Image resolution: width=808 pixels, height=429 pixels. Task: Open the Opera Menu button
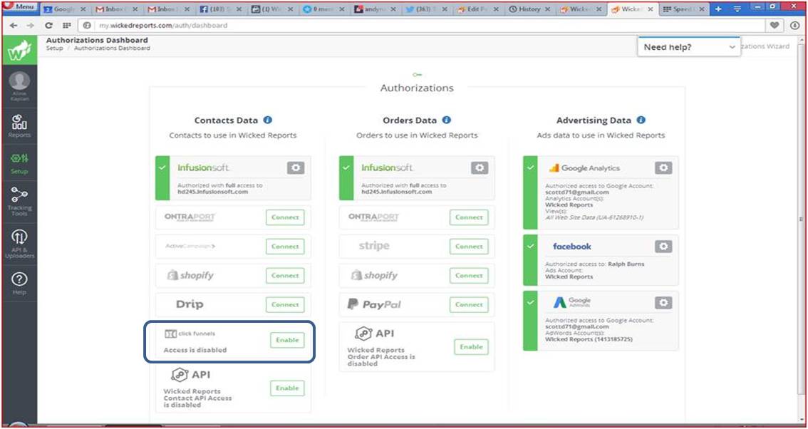pyautogui.click(x=19, y=6)
